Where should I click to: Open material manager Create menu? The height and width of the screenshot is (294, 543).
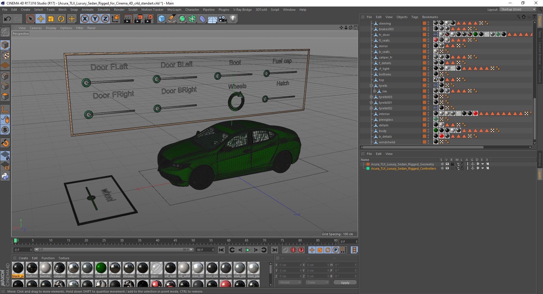[x=23, y=258]
